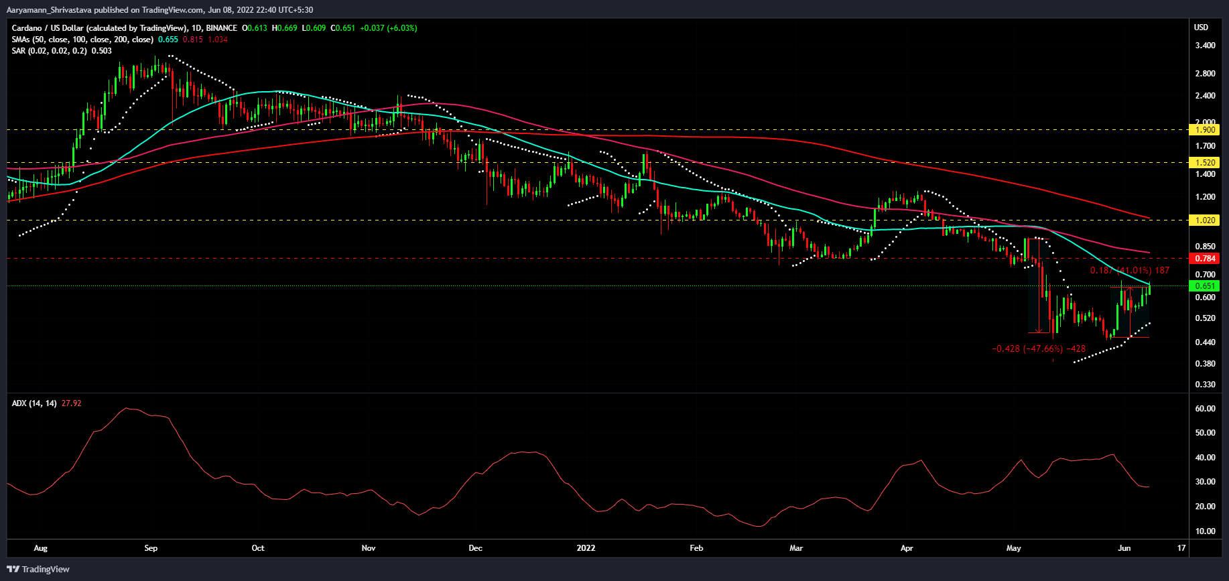
Task: Click the 60.00 ADX axis tick
Action: pos(1205,409)
